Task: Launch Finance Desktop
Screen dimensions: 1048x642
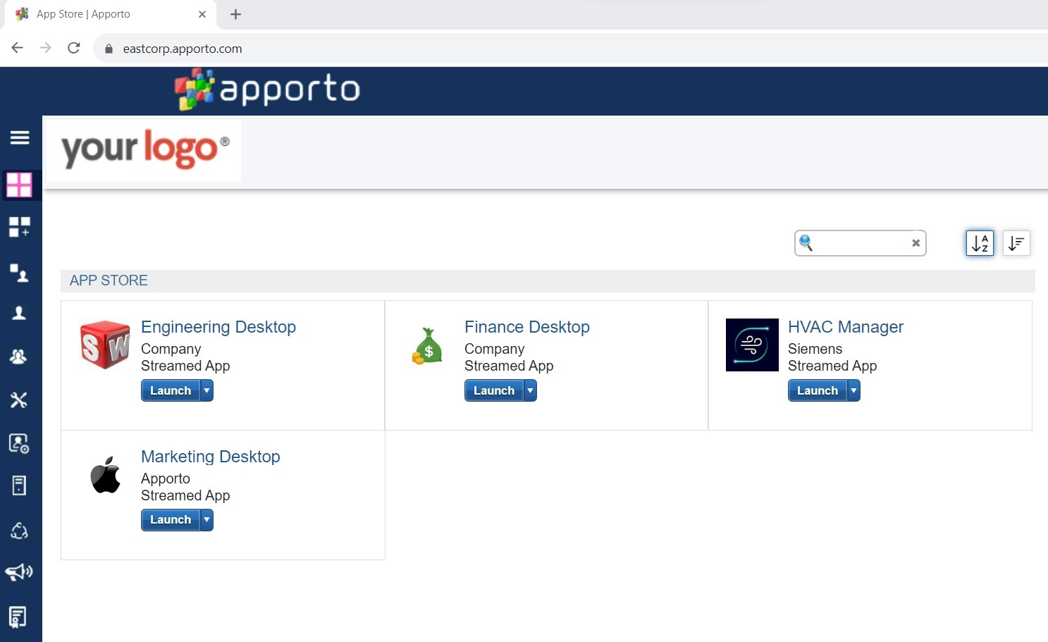Action: coord(494,390)
